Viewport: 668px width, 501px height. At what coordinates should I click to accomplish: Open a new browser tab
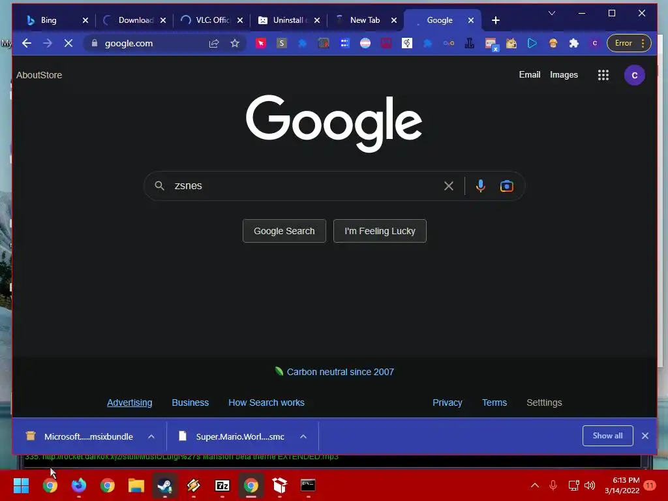coord(496,20)
